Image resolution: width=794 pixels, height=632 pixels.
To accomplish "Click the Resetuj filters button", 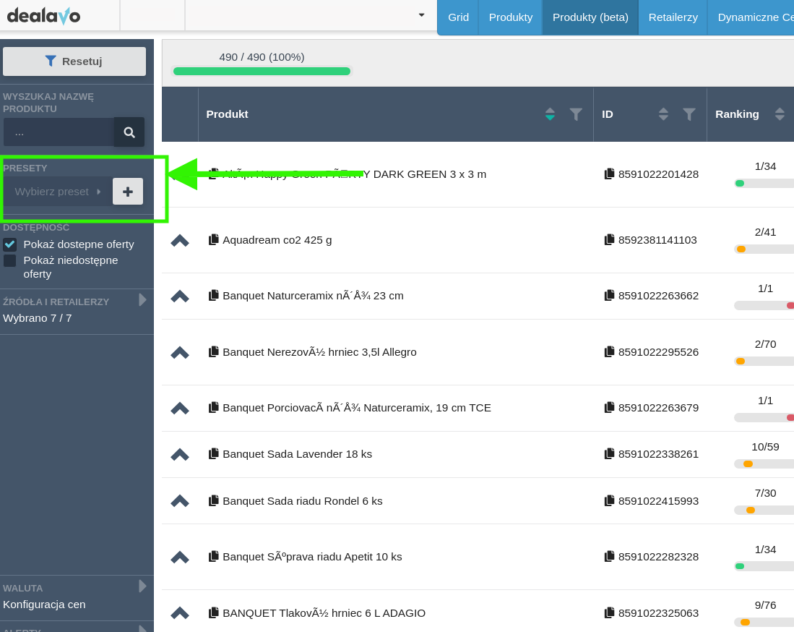I will click(x=74, y=61).
